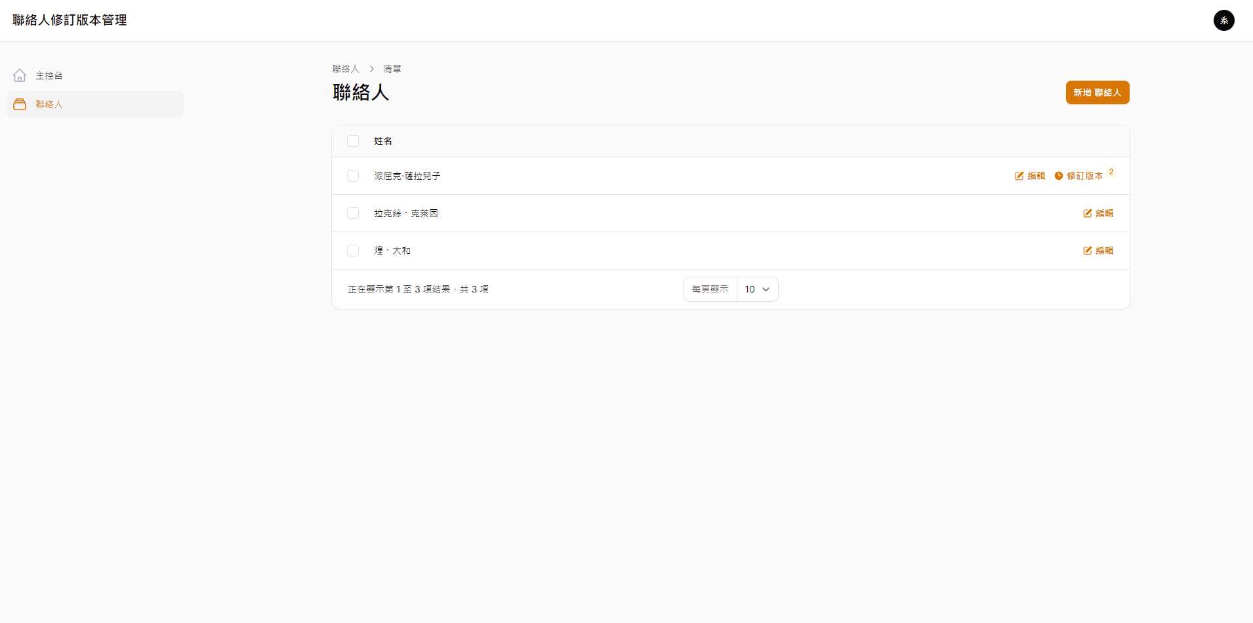Click the 聯絡人修訂版本管理 title

[x=70, y=20]
